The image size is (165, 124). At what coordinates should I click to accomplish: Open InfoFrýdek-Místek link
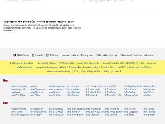coord(133,87)
